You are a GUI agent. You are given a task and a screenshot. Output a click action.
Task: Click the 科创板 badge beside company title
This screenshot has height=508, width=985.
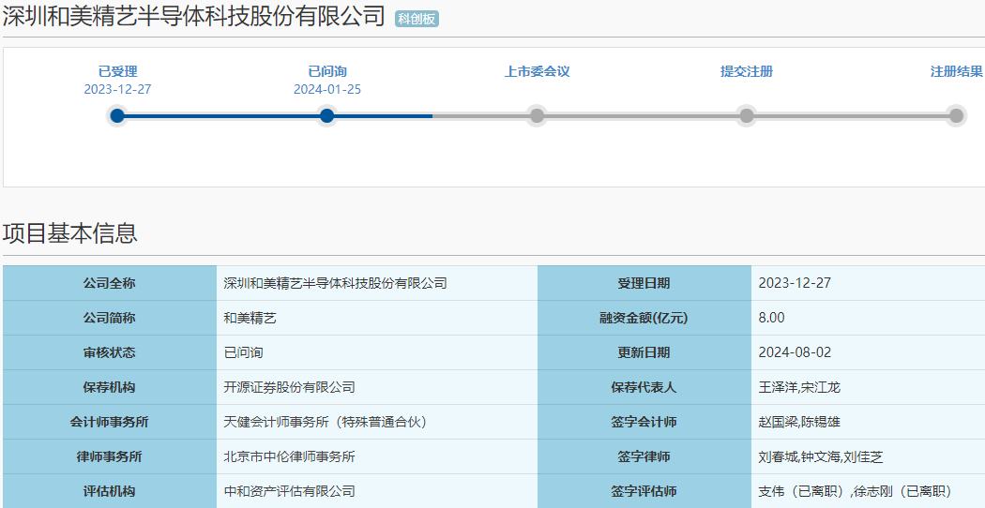pos(417,19)
